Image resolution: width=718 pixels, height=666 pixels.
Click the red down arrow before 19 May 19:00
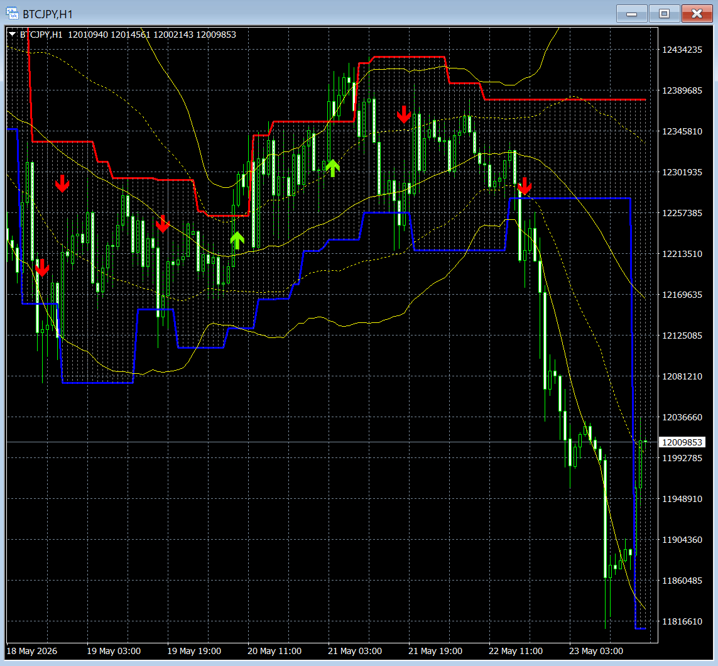[x=163, y=224]
